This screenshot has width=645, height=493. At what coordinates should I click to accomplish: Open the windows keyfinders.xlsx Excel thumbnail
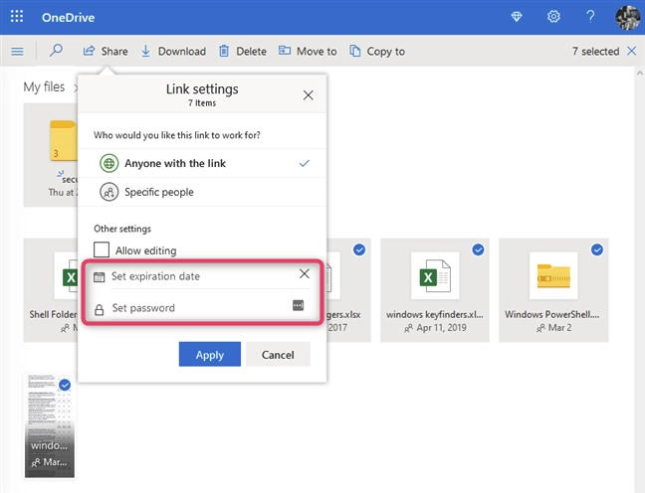(x=435, y=275)
